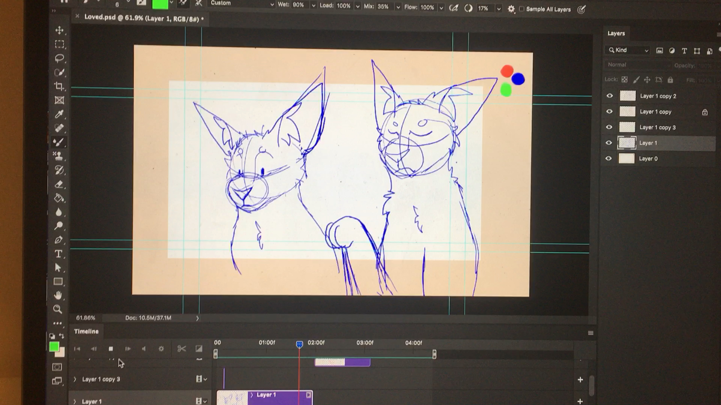
Task: Open the smoothing percentage dropdown
Action: point(499,9)
